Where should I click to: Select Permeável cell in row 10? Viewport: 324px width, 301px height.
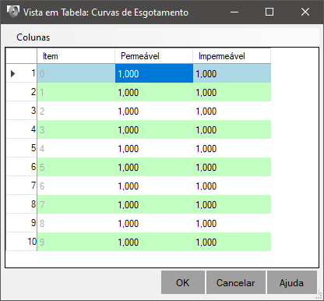pyautogui.click(x=154, y=242)
